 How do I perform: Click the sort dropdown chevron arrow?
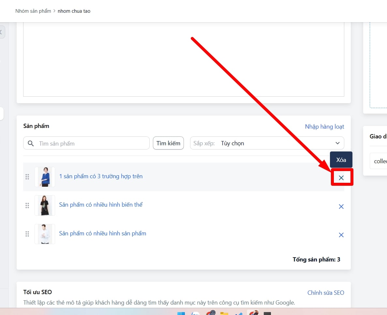coord(337,143)
